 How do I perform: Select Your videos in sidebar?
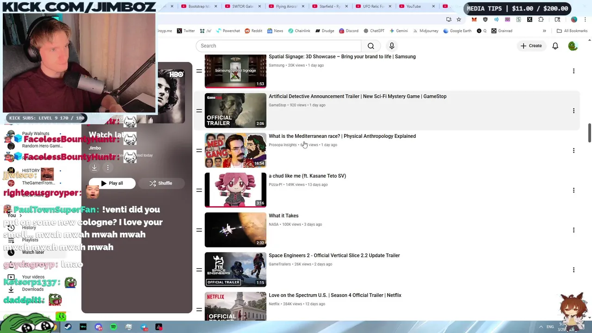click(x=33, y=277)
